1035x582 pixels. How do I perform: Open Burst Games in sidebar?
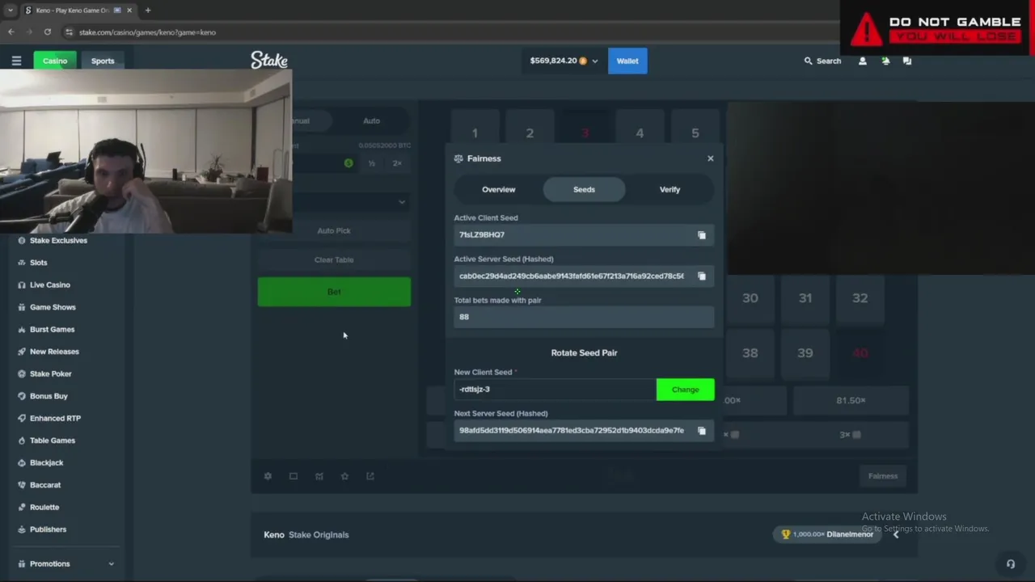[x=52, y=330]
